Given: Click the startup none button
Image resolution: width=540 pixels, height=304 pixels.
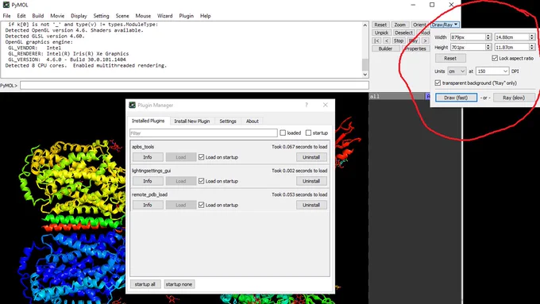Looking at the screenshot, I should point(179,284).
